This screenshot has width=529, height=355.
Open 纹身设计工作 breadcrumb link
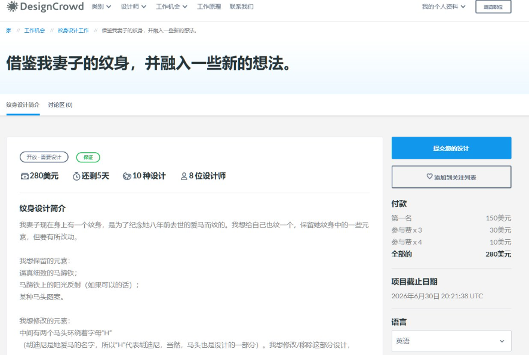pos(73,30)
